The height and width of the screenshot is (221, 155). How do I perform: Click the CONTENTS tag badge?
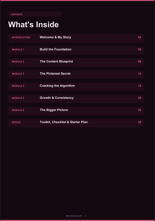[x=34, y=14]
